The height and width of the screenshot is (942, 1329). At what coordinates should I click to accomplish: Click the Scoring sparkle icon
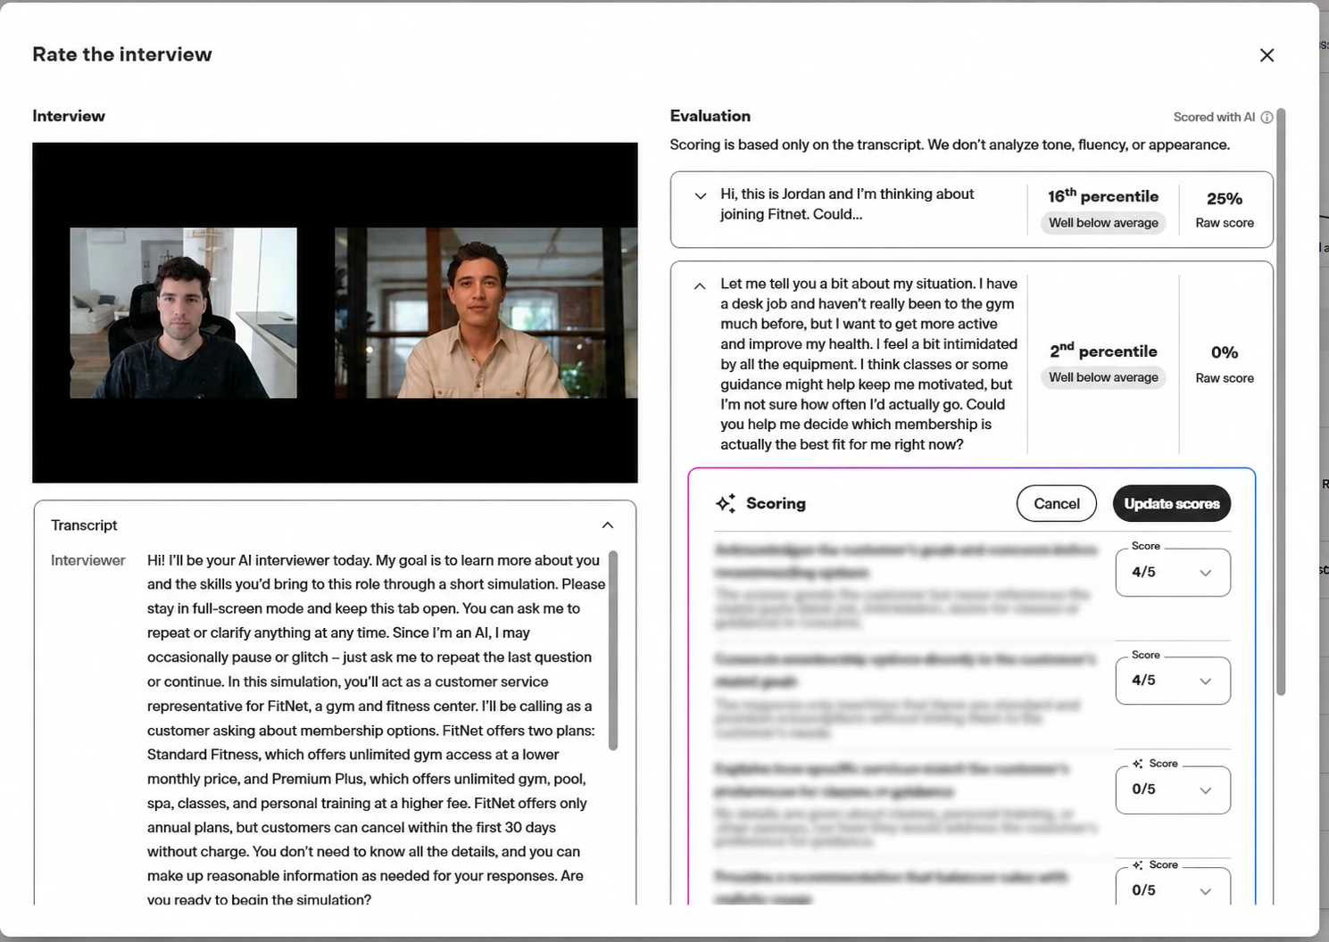pyautogui.click(x=726, y=504)
